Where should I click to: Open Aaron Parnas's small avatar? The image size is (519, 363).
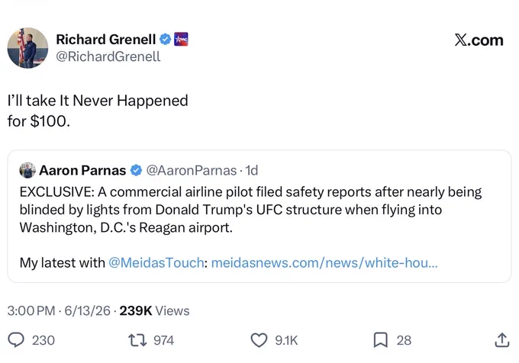coord(27,170)
